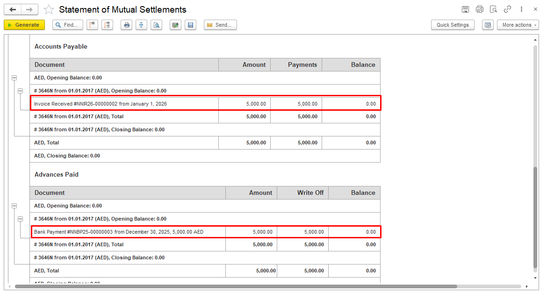
Task: Click the 5,000.00 payments value in Invoice Received row
Action: click(x=307, y=104)
